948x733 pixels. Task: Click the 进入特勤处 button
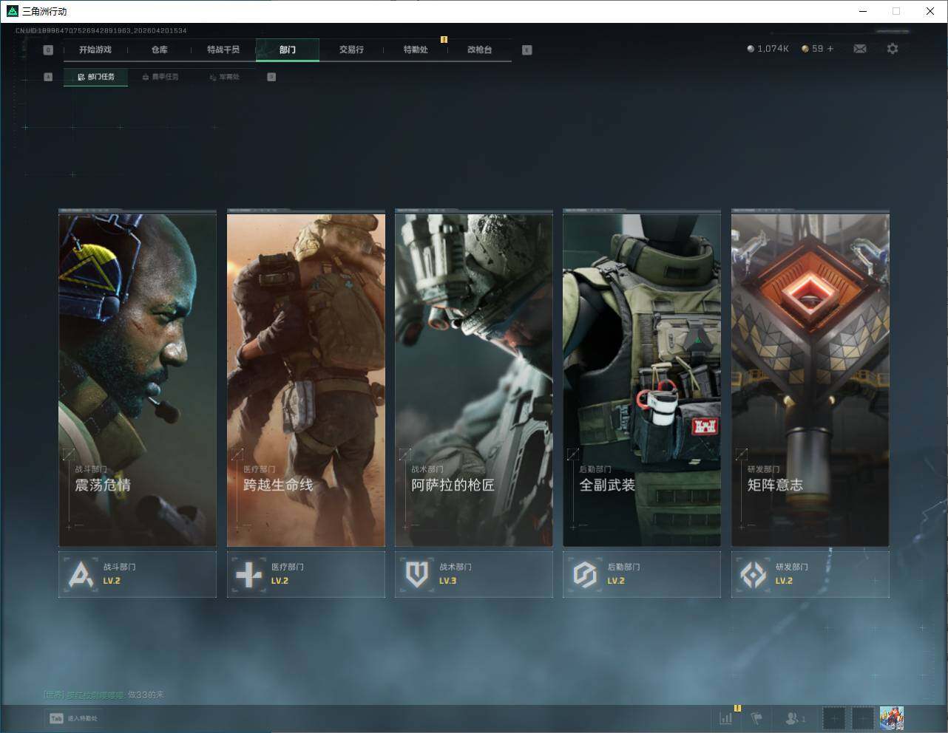click(74, 718)
